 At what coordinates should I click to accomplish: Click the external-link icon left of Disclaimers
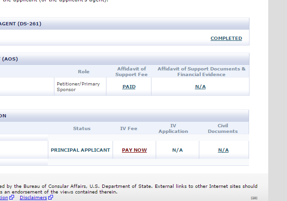[x=12, y=197]
